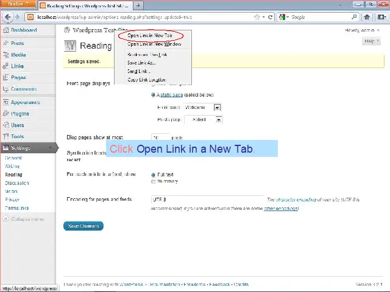This screenshot has width=390, height=292.
Task: Select the 'Full text' feed option
Action: (x=153, y=175)
